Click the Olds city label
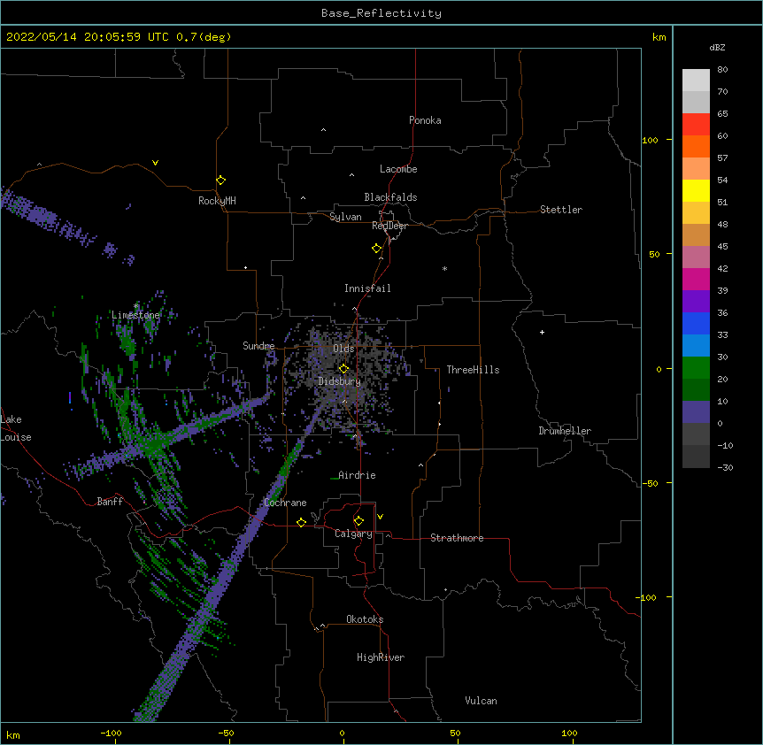The height and width of the screenshot is (745, 763). [343, 349]
